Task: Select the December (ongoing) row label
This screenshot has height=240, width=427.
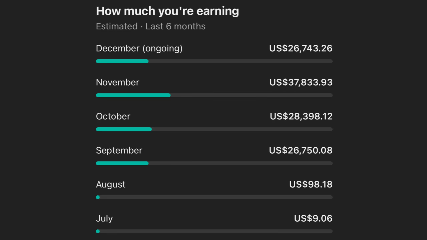Action: (139, 48)
